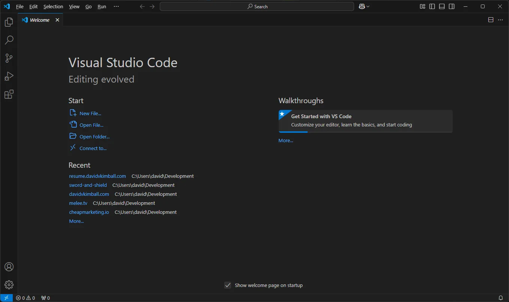Open the Source Control view icon
509x302 pixels.
click(9, 58)
